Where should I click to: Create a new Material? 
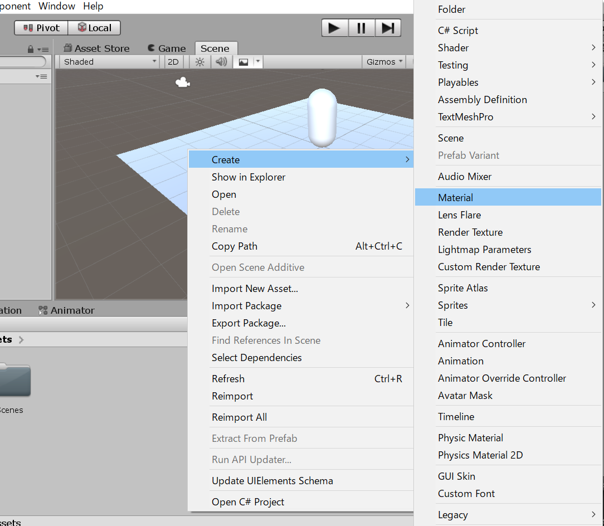[x=508, y=197]
